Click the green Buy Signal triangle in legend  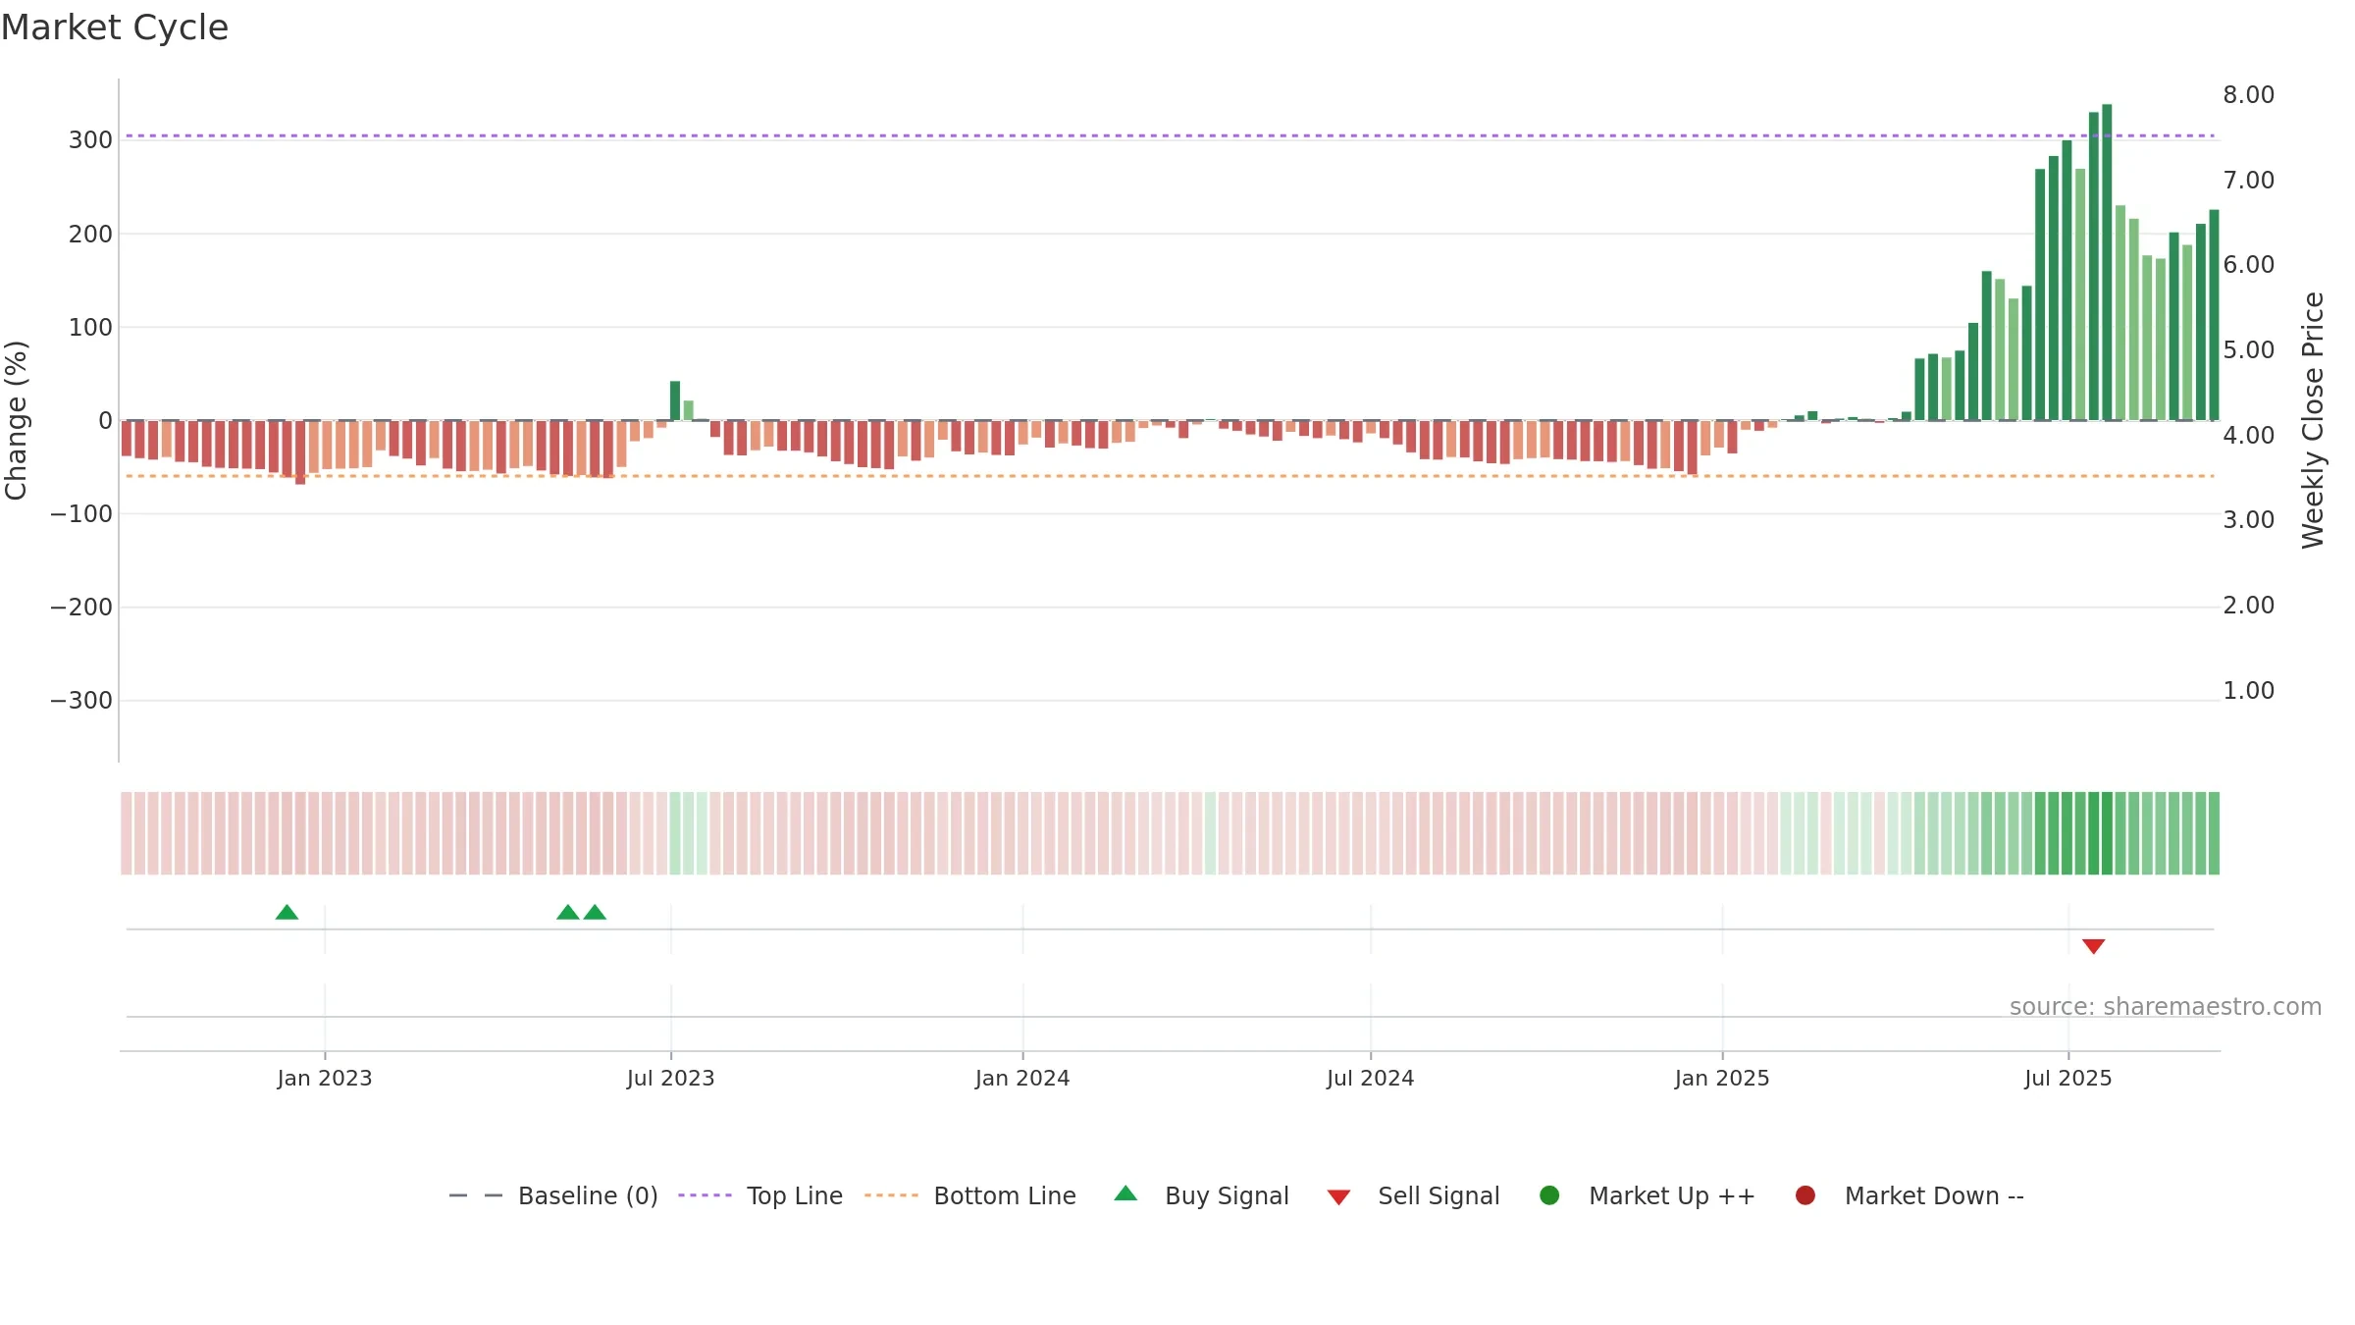point(1125,1193)
